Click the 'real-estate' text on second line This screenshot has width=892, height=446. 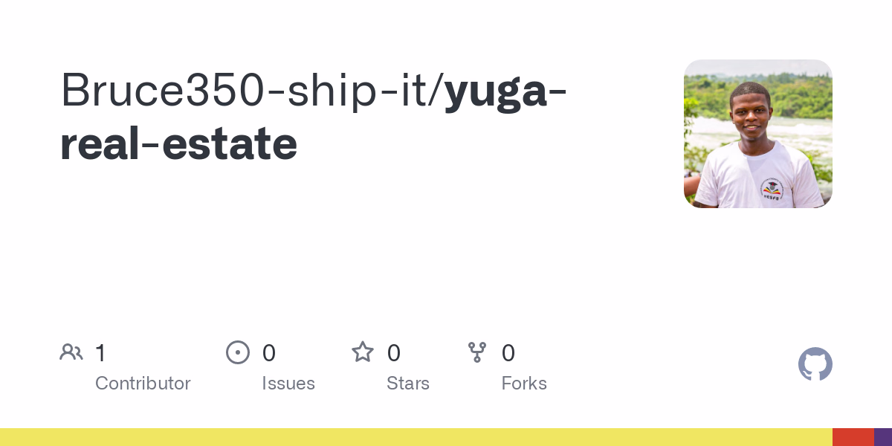pyautogui.click(x=178, y=143)
